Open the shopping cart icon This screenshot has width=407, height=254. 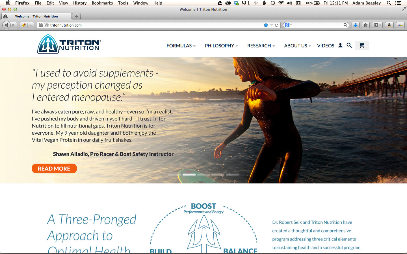[x=362, y=45]
